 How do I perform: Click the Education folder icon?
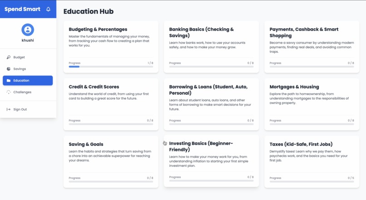[9, 80]
